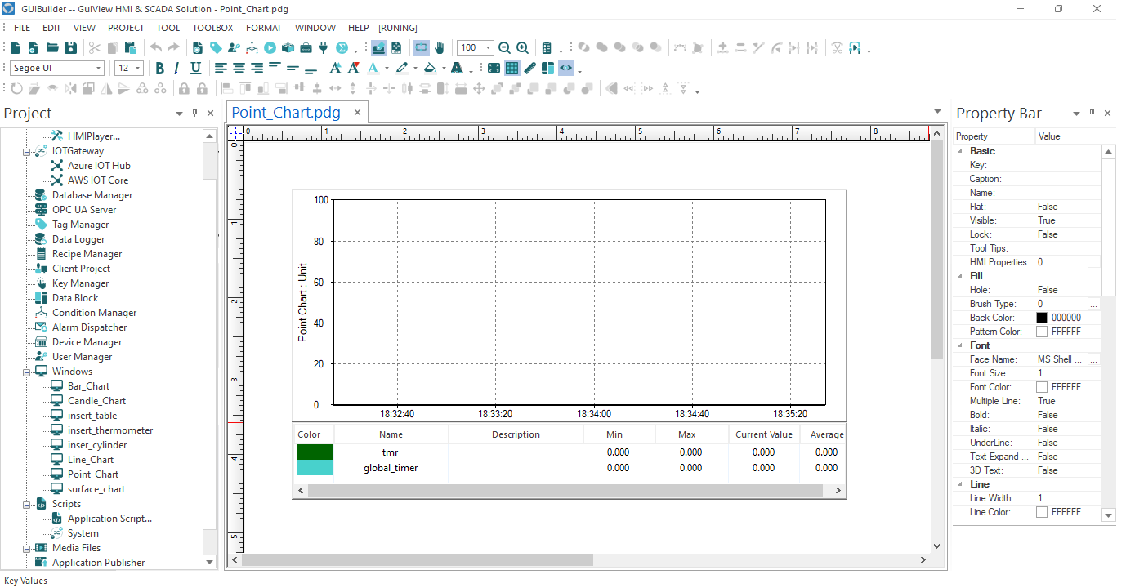Viewport: 1126px width, 588px height.
Task: Click the tag icon in the toolbar
Action: [216, 48]
